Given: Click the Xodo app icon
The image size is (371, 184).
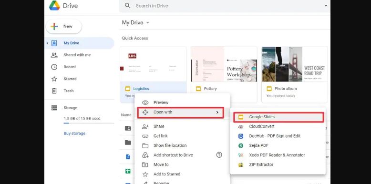Looking at the screenshot, I should (x=241, y=155).
